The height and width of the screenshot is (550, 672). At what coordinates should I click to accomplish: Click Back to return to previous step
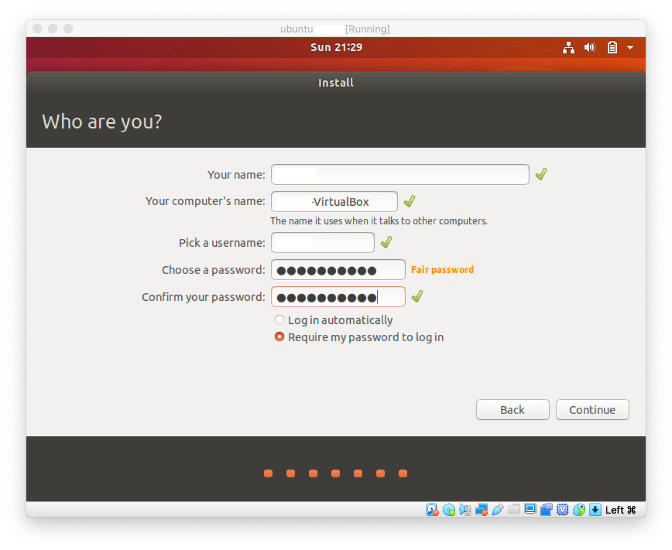pos(512,409)
